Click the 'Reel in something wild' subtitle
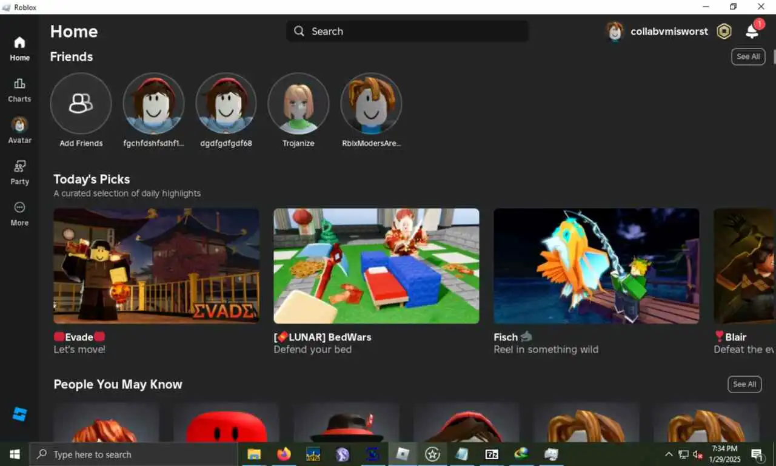Viewport: 776px width, 466px height. click(x=546, y=349)
